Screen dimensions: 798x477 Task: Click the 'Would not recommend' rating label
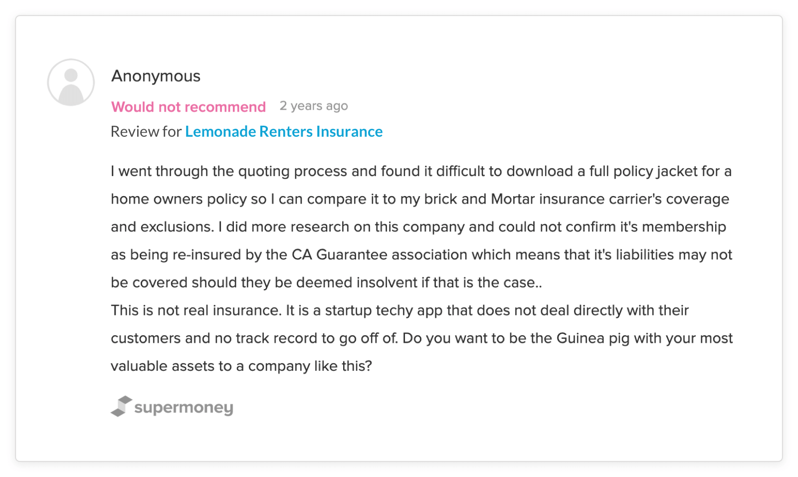188,107
